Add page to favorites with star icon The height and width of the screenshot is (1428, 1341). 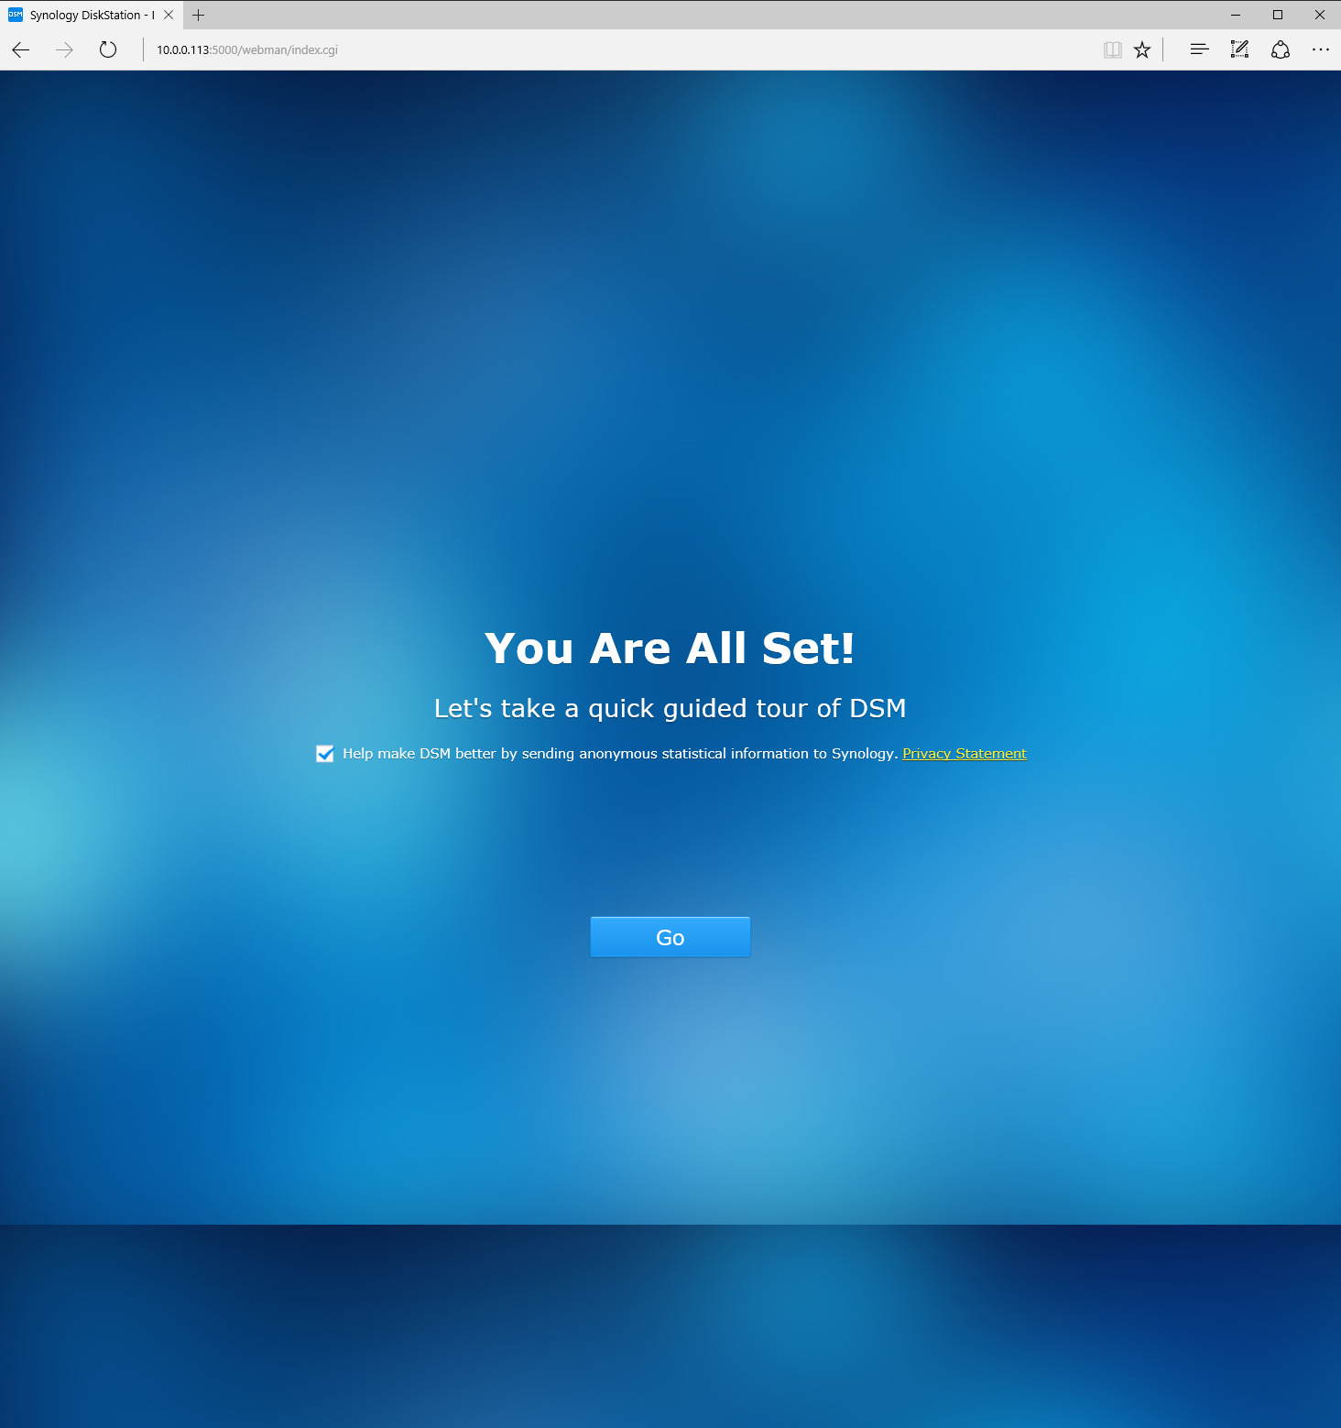pos(1141,49)
